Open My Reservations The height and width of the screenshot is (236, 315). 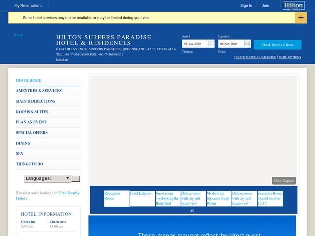pos(29,6)
